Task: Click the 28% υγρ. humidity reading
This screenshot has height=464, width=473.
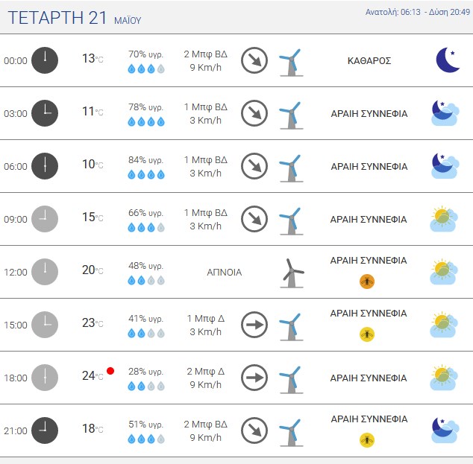Action: click(x=145, y=372)
